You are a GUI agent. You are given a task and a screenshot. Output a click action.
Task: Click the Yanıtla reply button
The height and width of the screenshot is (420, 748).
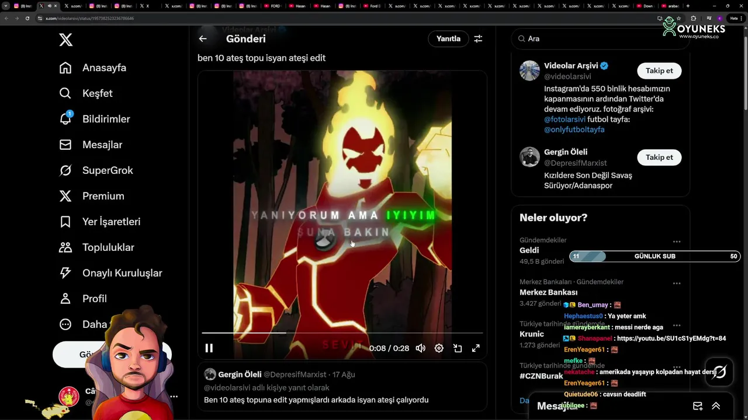click(x=448, y=38)
